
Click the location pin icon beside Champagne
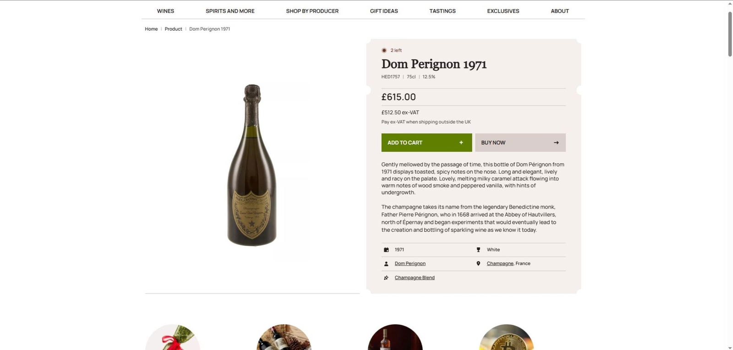pos(479,263)
